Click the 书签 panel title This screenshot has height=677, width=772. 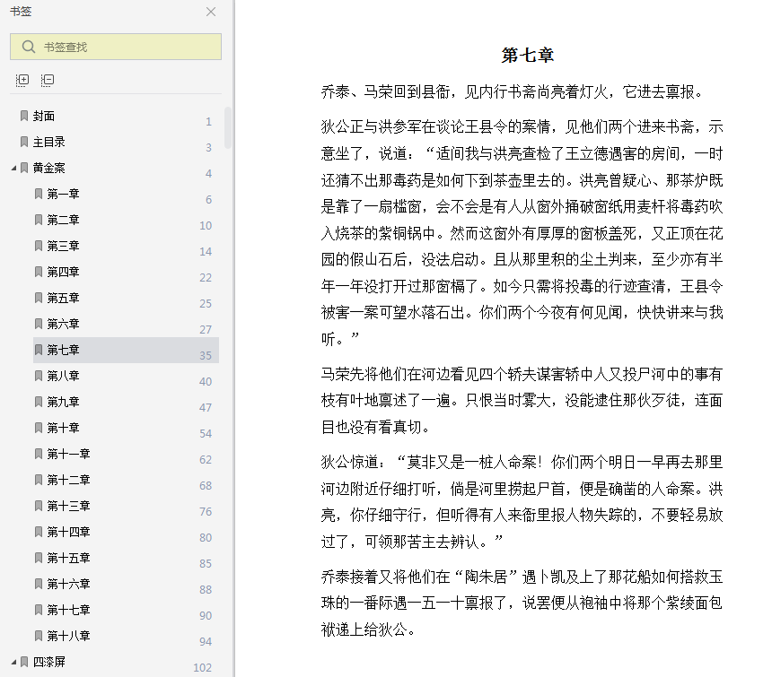click(21, 12)
